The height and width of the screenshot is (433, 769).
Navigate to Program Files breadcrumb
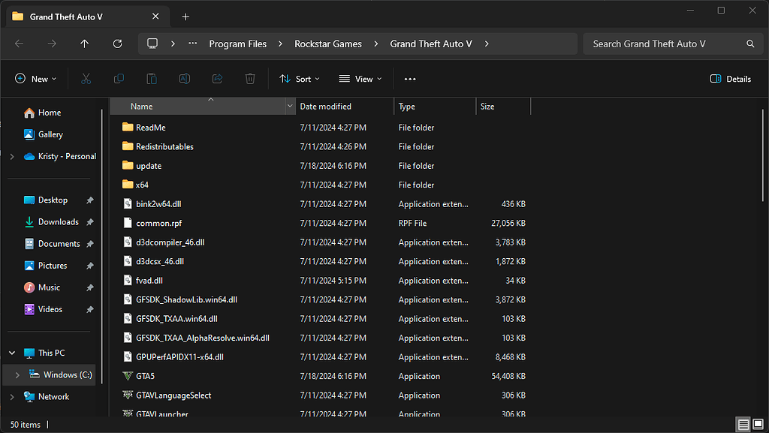238,44
